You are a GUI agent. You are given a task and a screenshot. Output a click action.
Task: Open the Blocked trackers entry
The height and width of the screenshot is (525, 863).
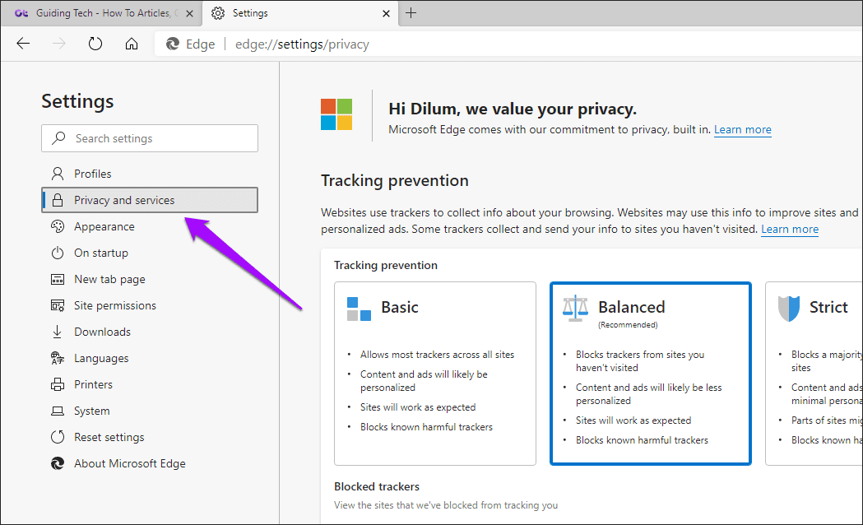pyautogui.click(x=446, y=495)
